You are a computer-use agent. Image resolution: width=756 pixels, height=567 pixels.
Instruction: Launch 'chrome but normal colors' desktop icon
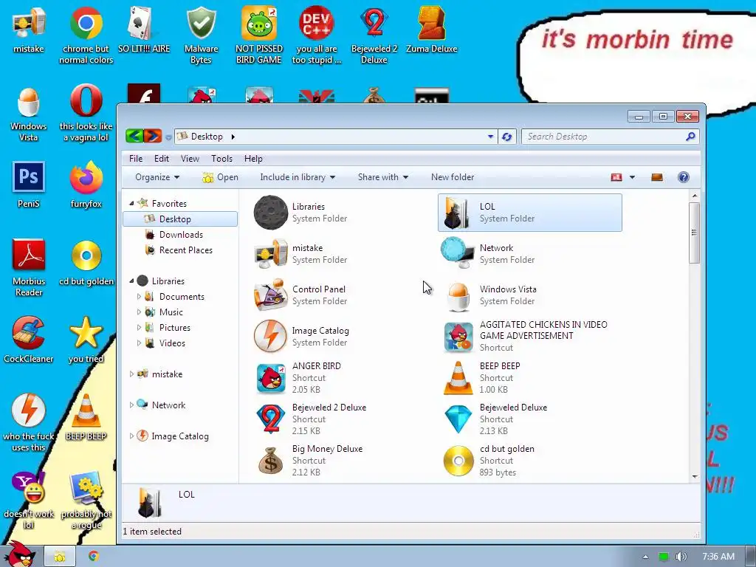86,35
